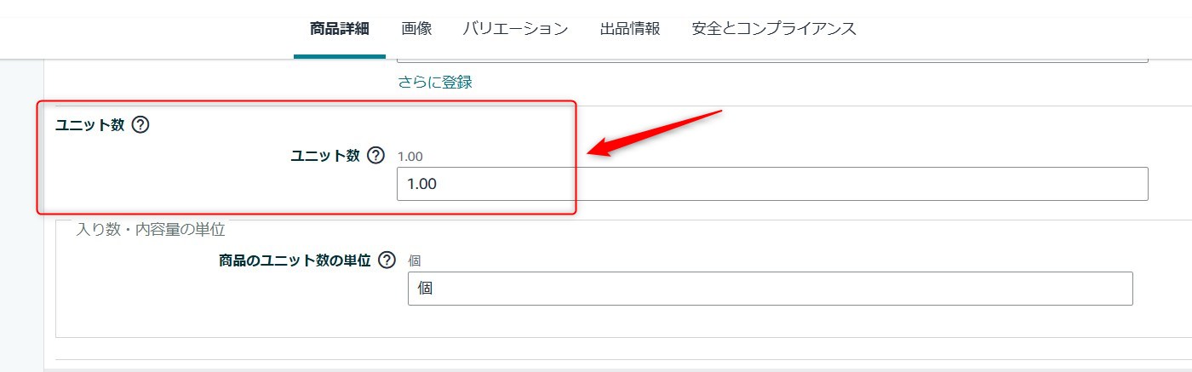Click the partially visible input above さらに登録
This screenshot has width=1192, height=372.
click(x=772, y=60)
